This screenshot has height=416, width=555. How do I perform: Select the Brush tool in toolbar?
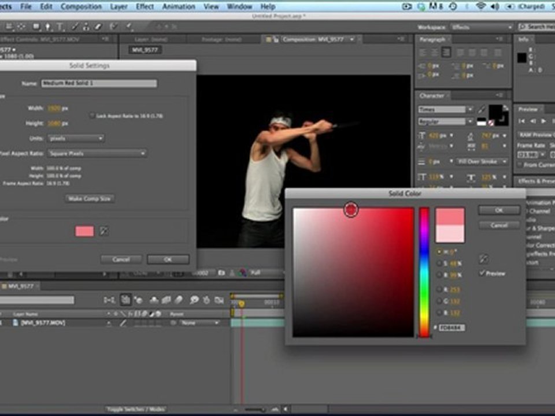click(75, 27)
